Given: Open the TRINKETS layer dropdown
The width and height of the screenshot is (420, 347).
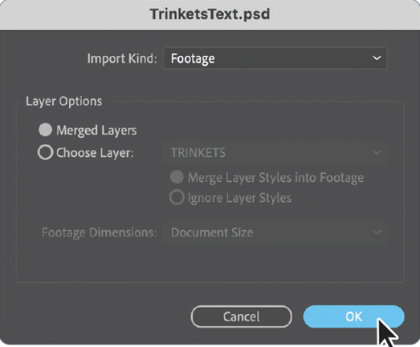Looking at the screenshot, I should pyautogui.click(x=275, y=152).
